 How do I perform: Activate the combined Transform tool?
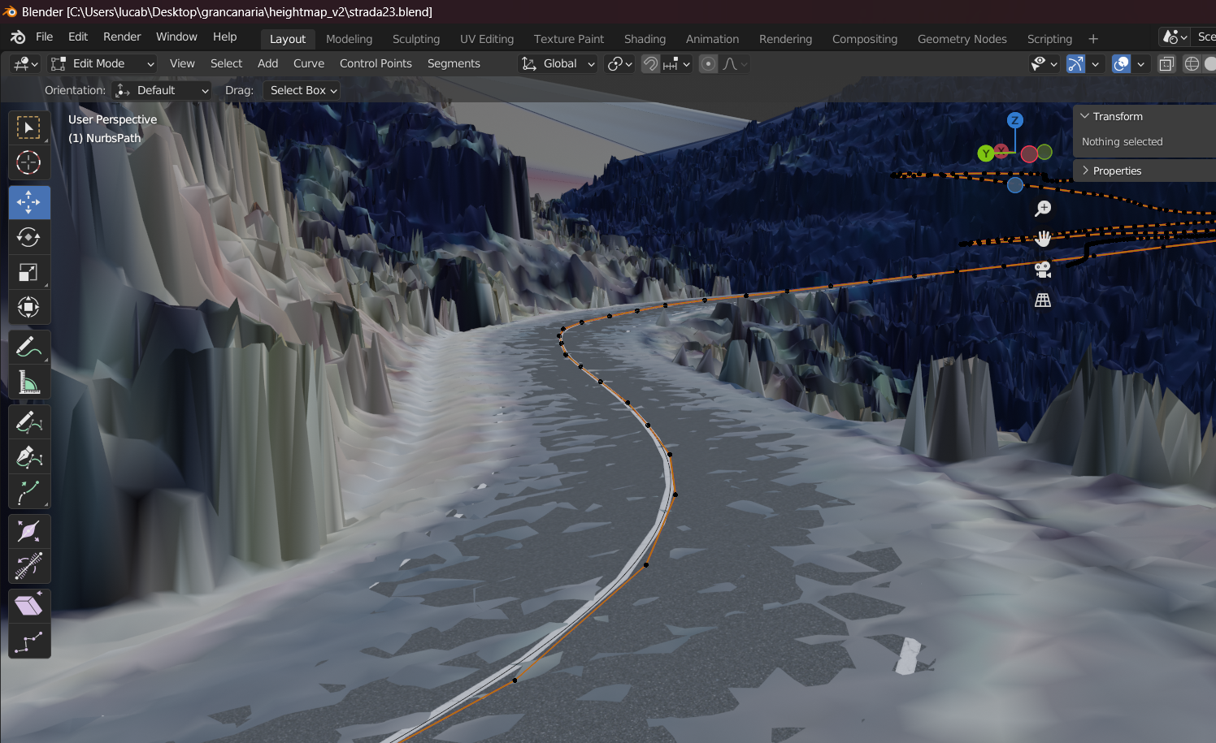29,307
